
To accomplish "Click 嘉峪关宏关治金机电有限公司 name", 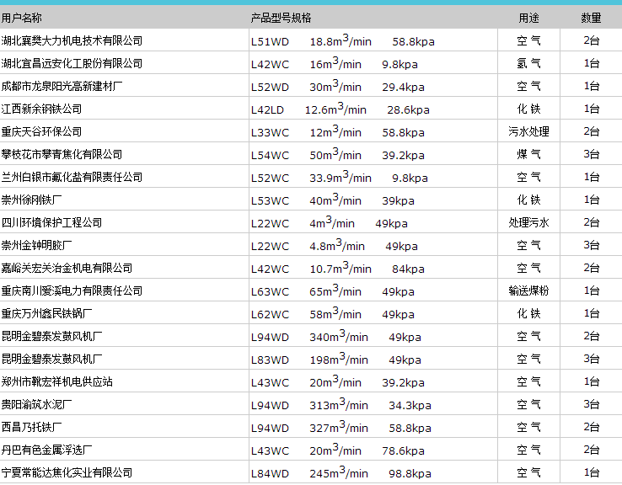I will tap(67, 269).
